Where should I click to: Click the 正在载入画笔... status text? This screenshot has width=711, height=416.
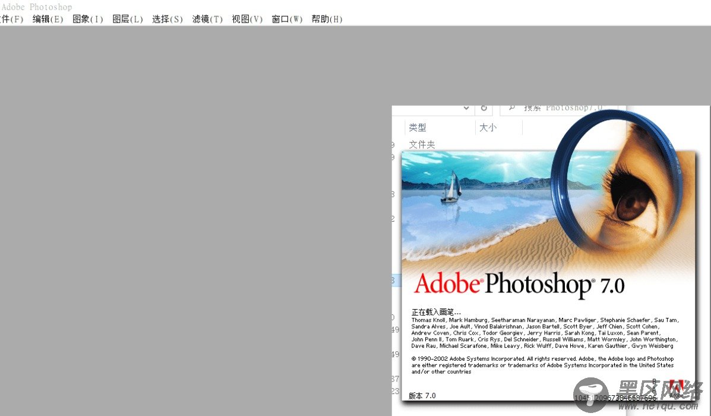[x=436, y=311]
